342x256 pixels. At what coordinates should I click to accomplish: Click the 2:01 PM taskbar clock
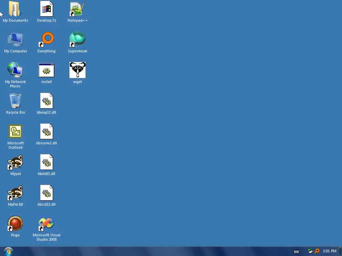click(329, 251)
